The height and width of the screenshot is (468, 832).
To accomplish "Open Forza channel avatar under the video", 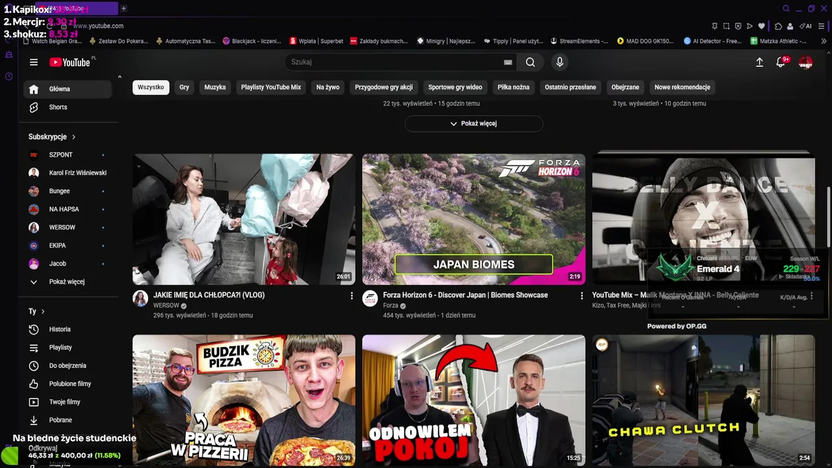I will pos(370,298).
